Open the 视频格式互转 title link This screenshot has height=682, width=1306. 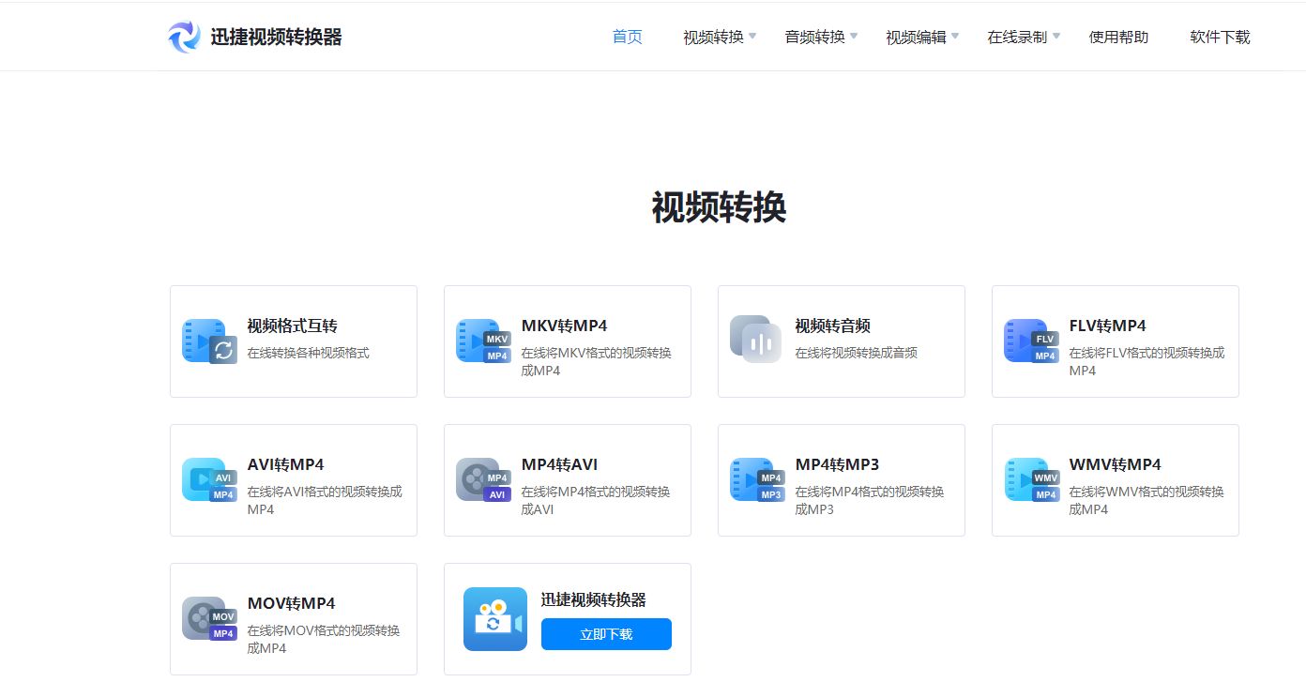point(293,326)
